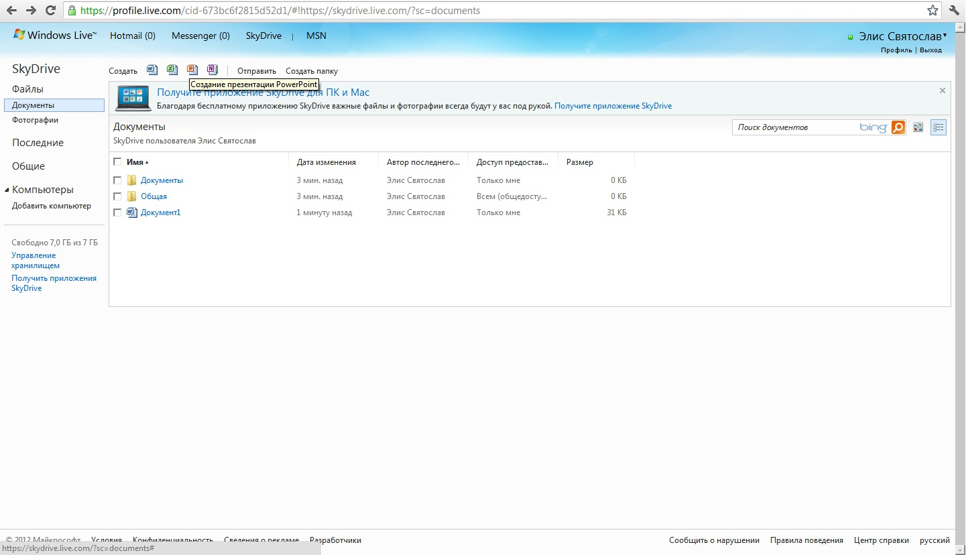The width and height of the screenshot is (966, 555).
Task: Click the orange Bing search magnifier button
Action: (x=898, y=127)
